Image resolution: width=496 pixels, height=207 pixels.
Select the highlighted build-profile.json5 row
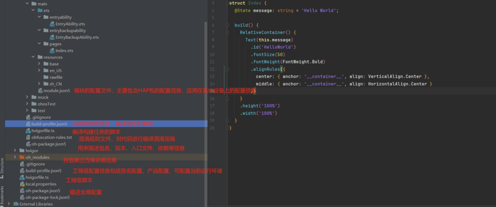point(106,124)
